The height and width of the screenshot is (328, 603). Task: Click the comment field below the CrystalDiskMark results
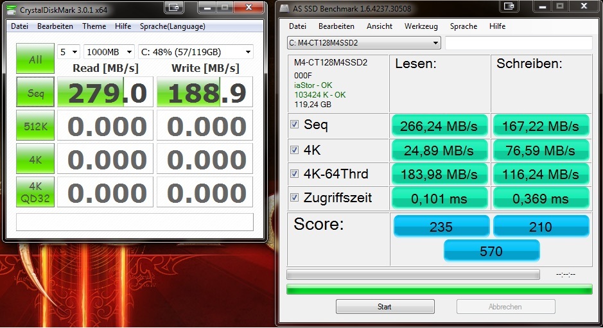(135, 222)
